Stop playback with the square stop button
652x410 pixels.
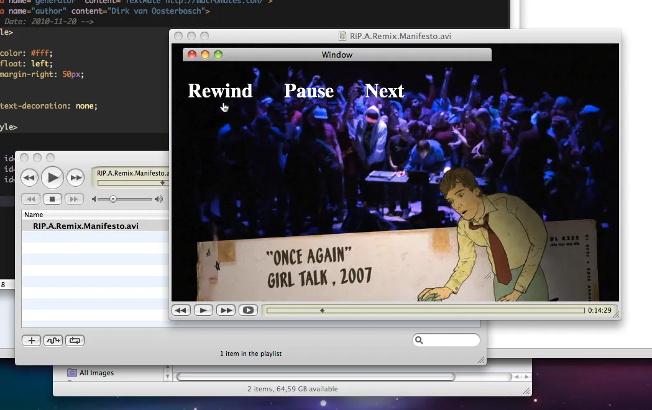pyautogui.click(x=52, y=199)
